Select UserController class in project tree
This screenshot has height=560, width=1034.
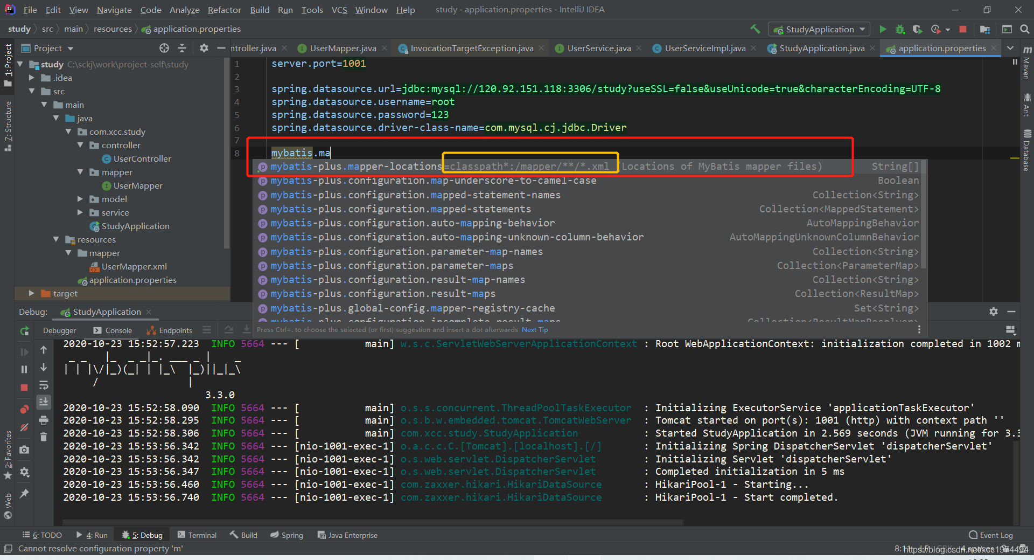tap(142, 158)
